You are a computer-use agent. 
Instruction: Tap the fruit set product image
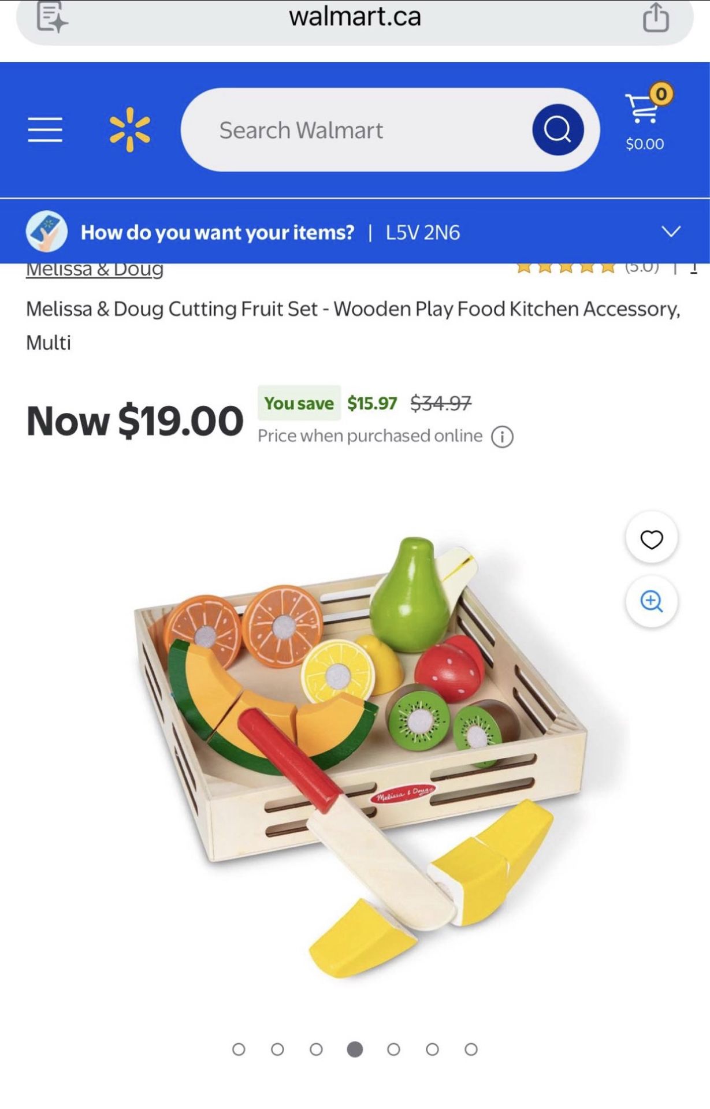pyautogui.click(x=358, y=757)
